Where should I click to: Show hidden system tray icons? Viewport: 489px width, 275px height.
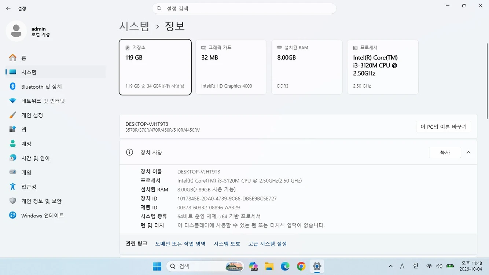click(391, 266)
